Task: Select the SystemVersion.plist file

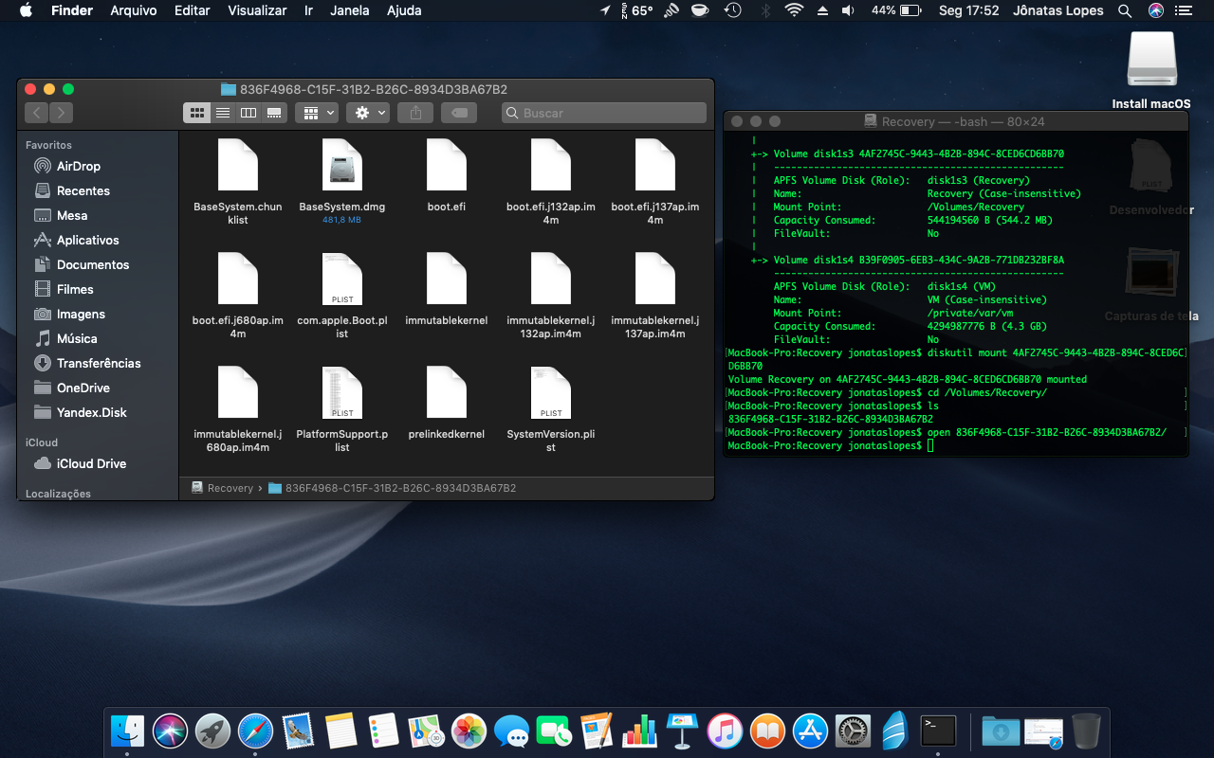Action: (550, 393)
